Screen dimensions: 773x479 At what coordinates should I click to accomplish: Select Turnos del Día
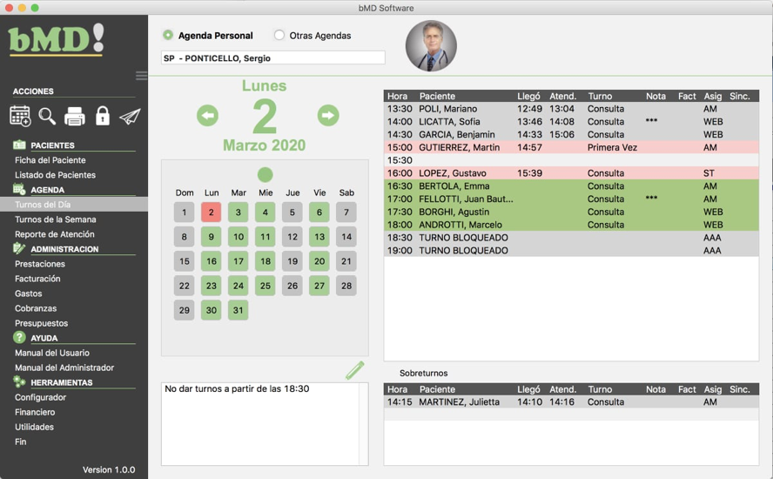74,205
